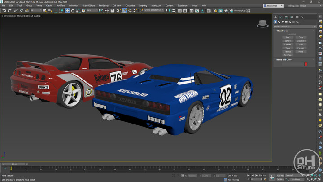The width and height of the screenshot is (323, 182).
Task: Select the Cameras category icon
Action: 286,22
